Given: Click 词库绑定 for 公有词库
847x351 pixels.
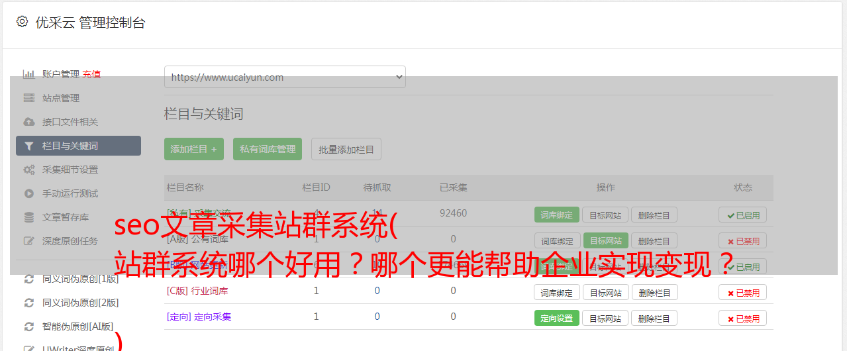Looking at the screenshot, I should click(557, 240).
